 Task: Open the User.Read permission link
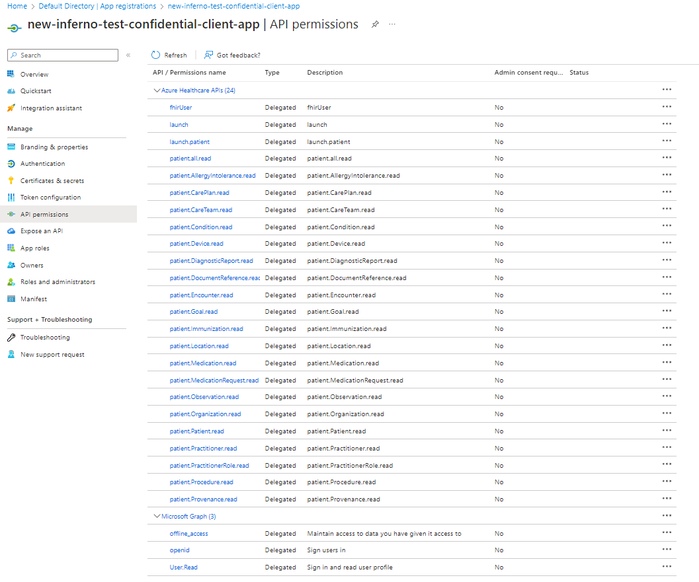(x=183, y=567)
